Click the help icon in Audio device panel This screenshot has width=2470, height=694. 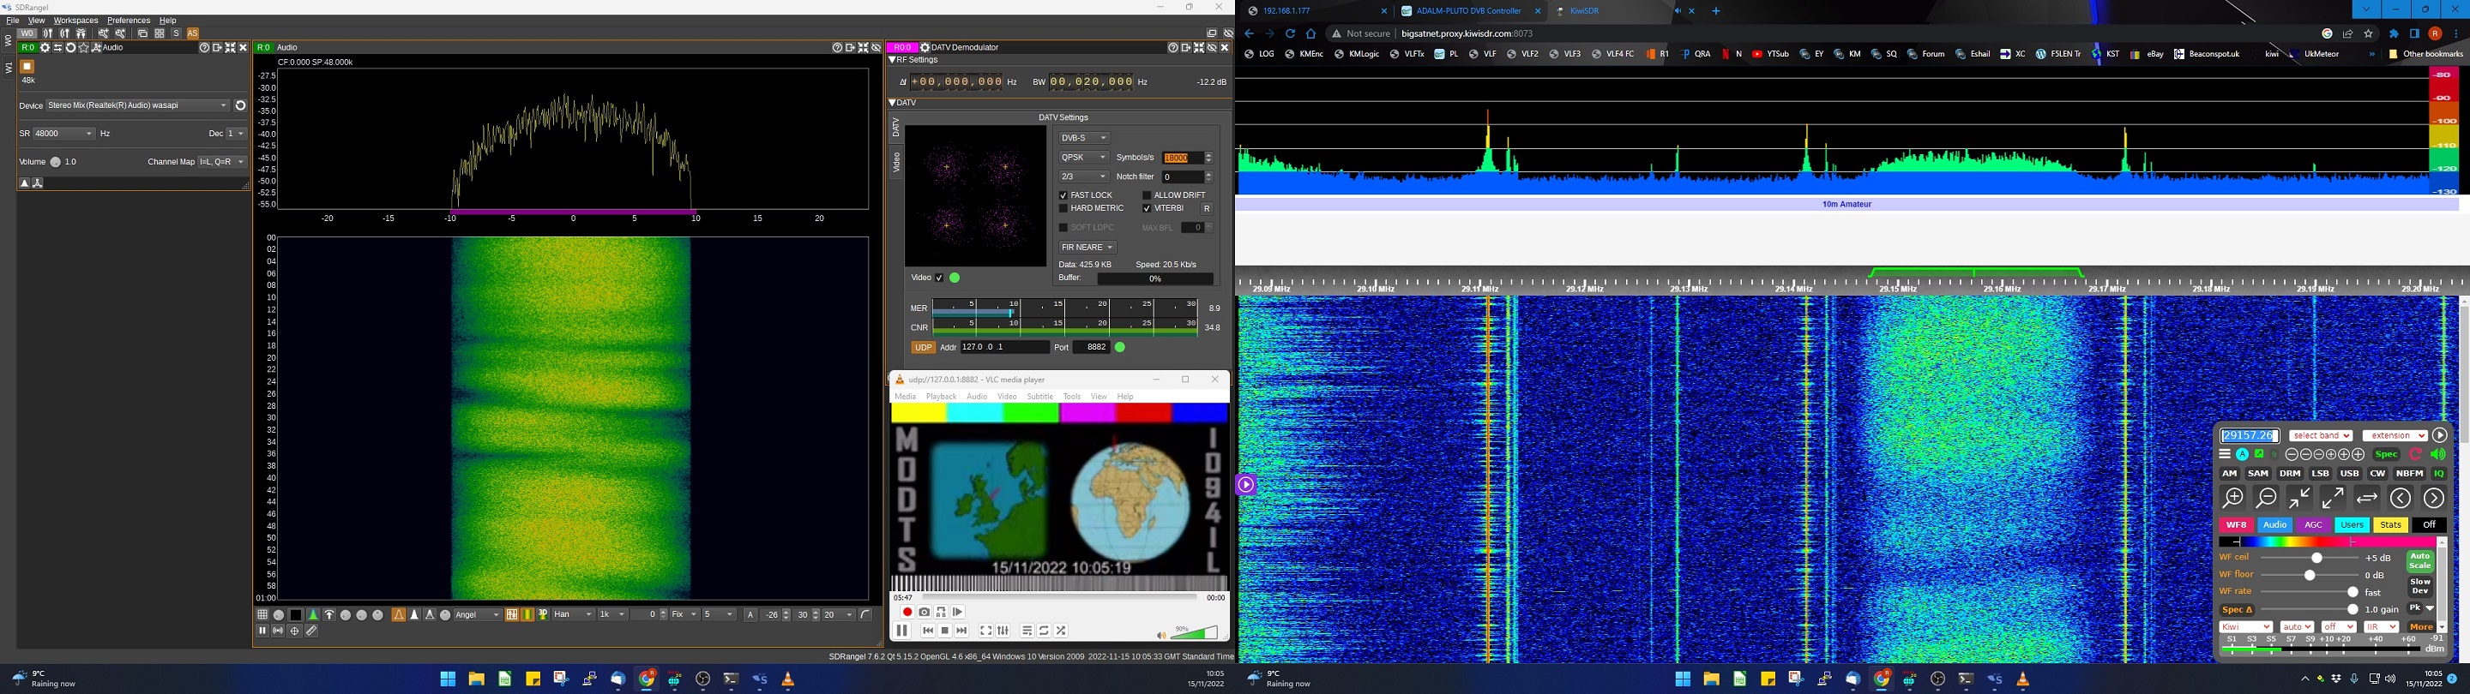tap(204, 48)
